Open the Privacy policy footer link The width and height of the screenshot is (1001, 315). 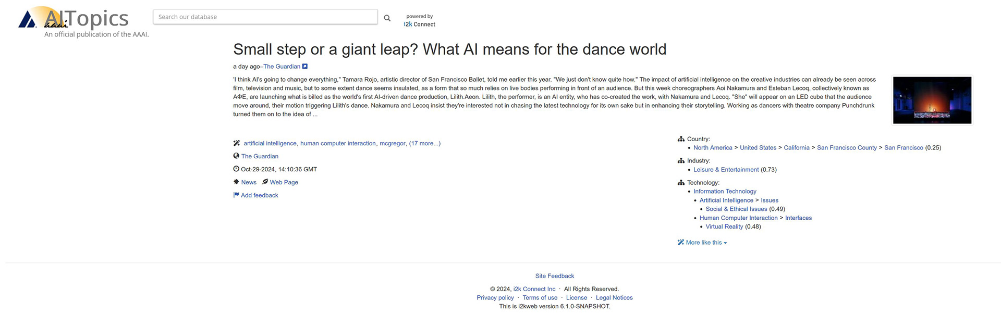point(495,298)
